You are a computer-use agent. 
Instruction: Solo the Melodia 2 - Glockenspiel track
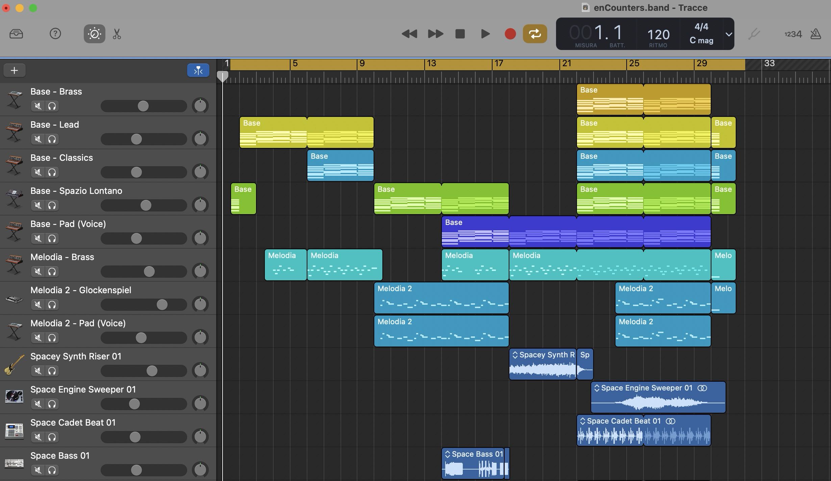(52, 305)
